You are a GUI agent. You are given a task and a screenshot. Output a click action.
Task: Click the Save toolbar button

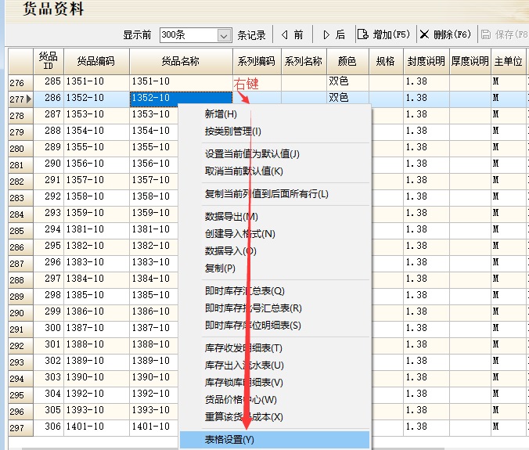click(x=503, y=34)
